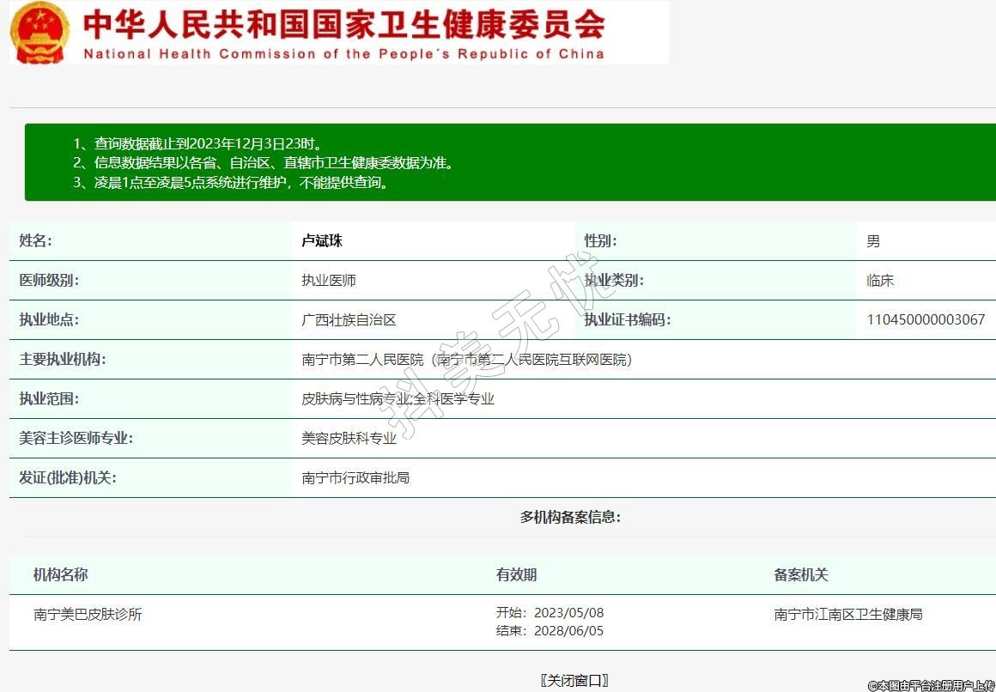Click the certificate number 110450000003067
996x692 pixels.
(x=926, y=320)
